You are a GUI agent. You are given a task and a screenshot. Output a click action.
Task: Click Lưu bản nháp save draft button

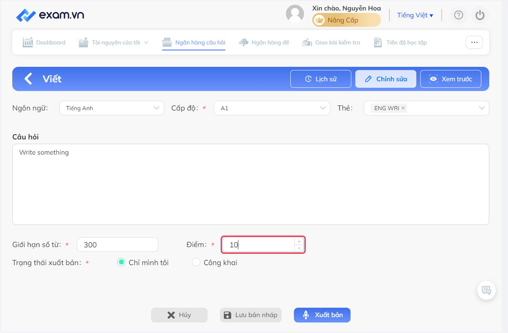pos(251,315)
